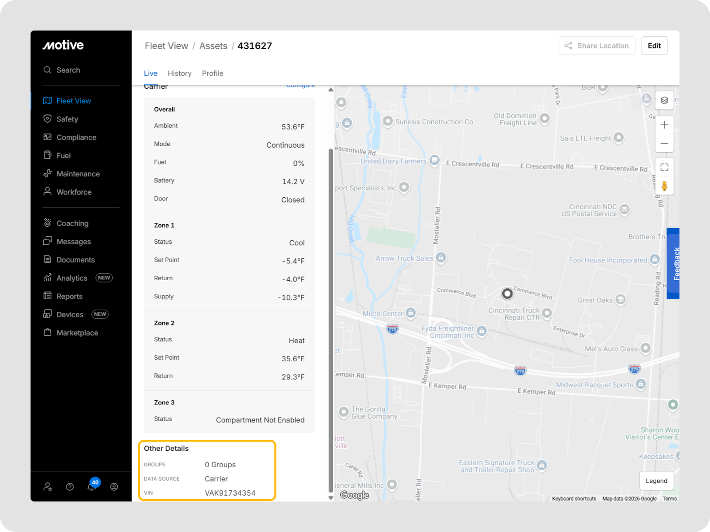Viewport: 710px width, 532px height.
Task: Open the user profile icon in sidebar
Action: pyautogui.click(x=114, y=487)
